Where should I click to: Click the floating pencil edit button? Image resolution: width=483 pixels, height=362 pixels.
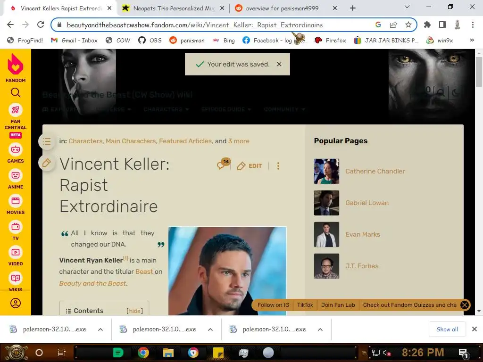(x=47, y=163)
